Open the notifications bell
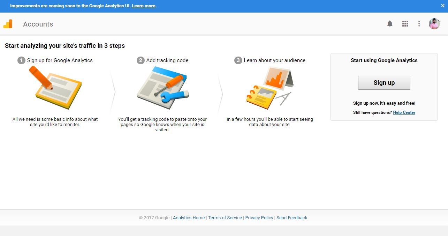The width and height of the screenshot is (448, 236). tap(390, 24)
